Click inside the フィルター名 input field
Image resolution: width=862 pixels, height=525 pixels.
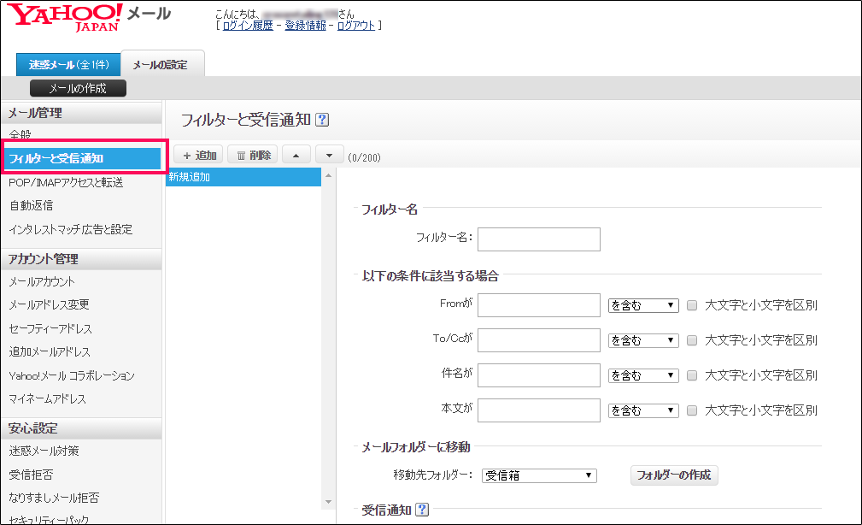click(539, 239)
